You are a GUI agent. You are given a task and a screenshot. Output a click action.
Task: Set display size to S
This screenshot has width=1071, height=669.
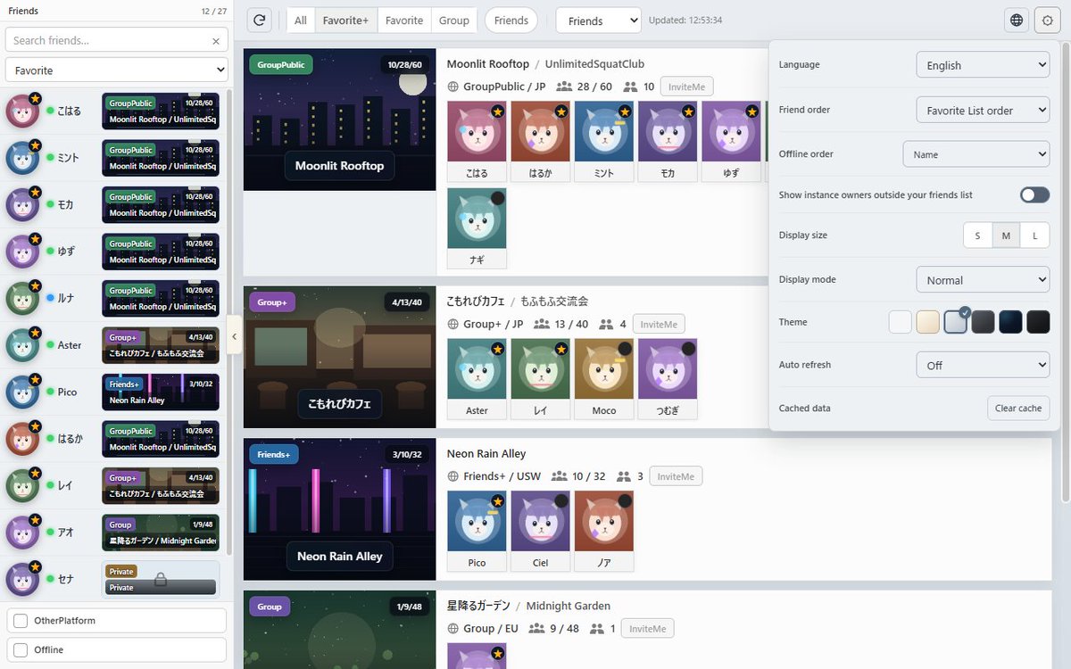pos(978,235)
